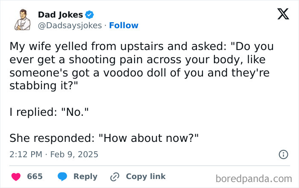
Task: Follow the Dad Jokes account
Action: (123, 25)
